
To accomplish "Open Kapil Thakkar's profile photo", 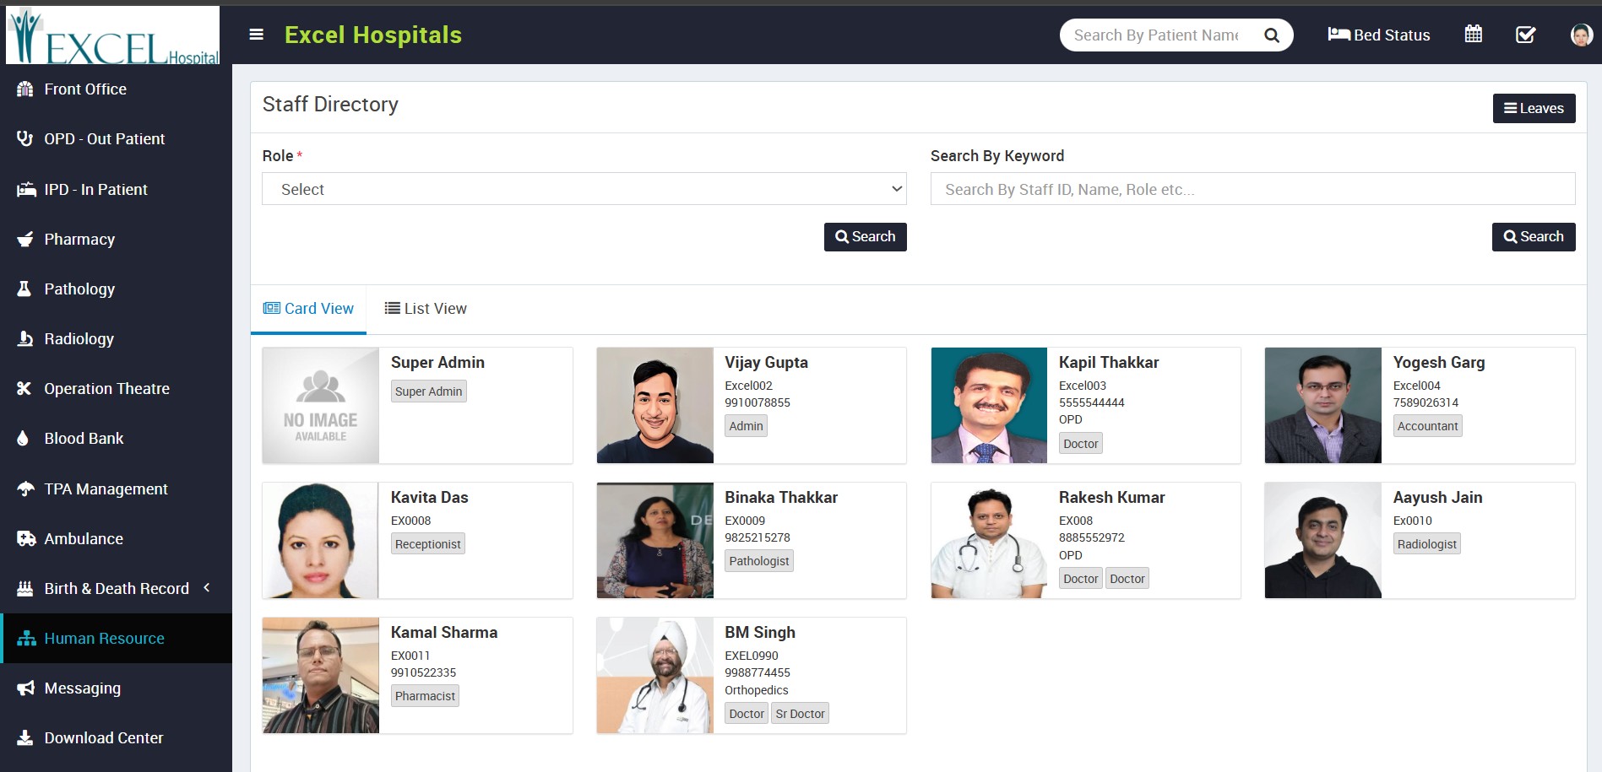I will (989, 405).
